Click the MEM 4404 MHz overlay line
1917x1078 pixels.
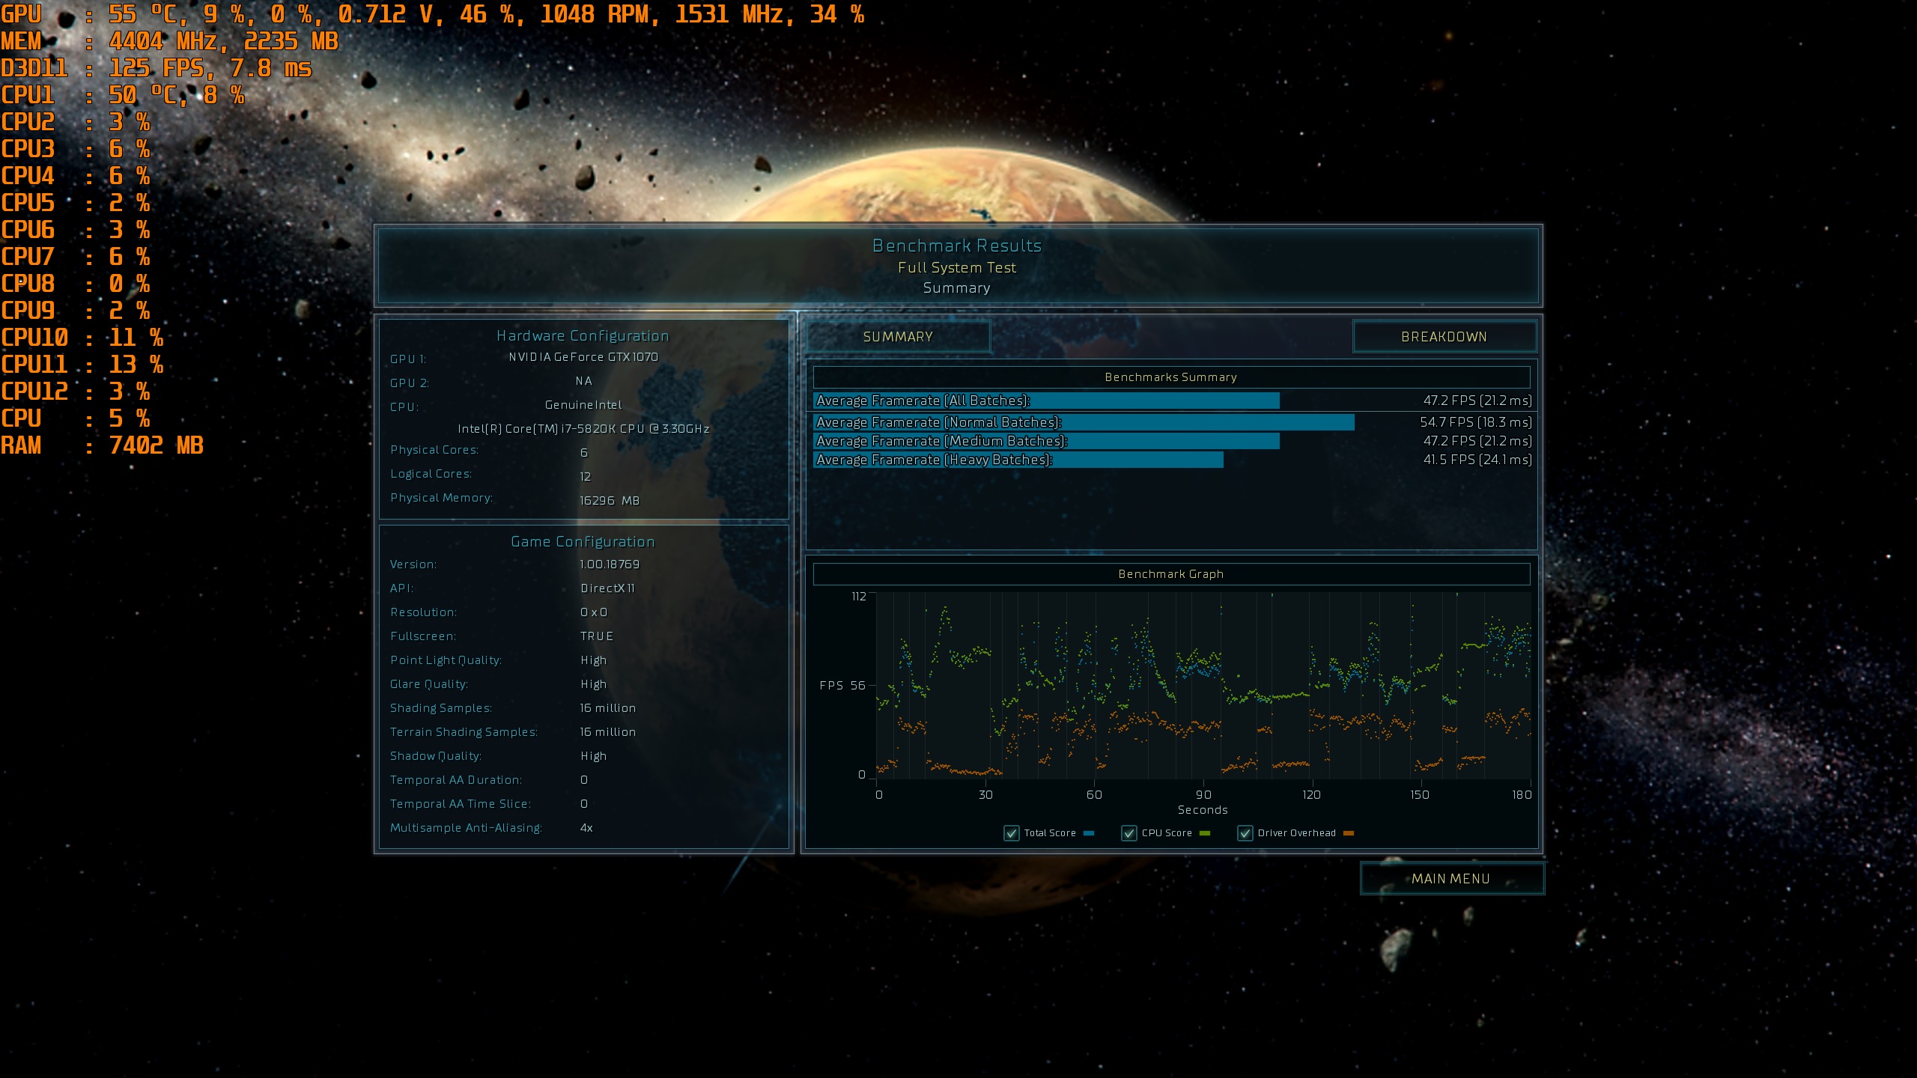tap(169, 41)
